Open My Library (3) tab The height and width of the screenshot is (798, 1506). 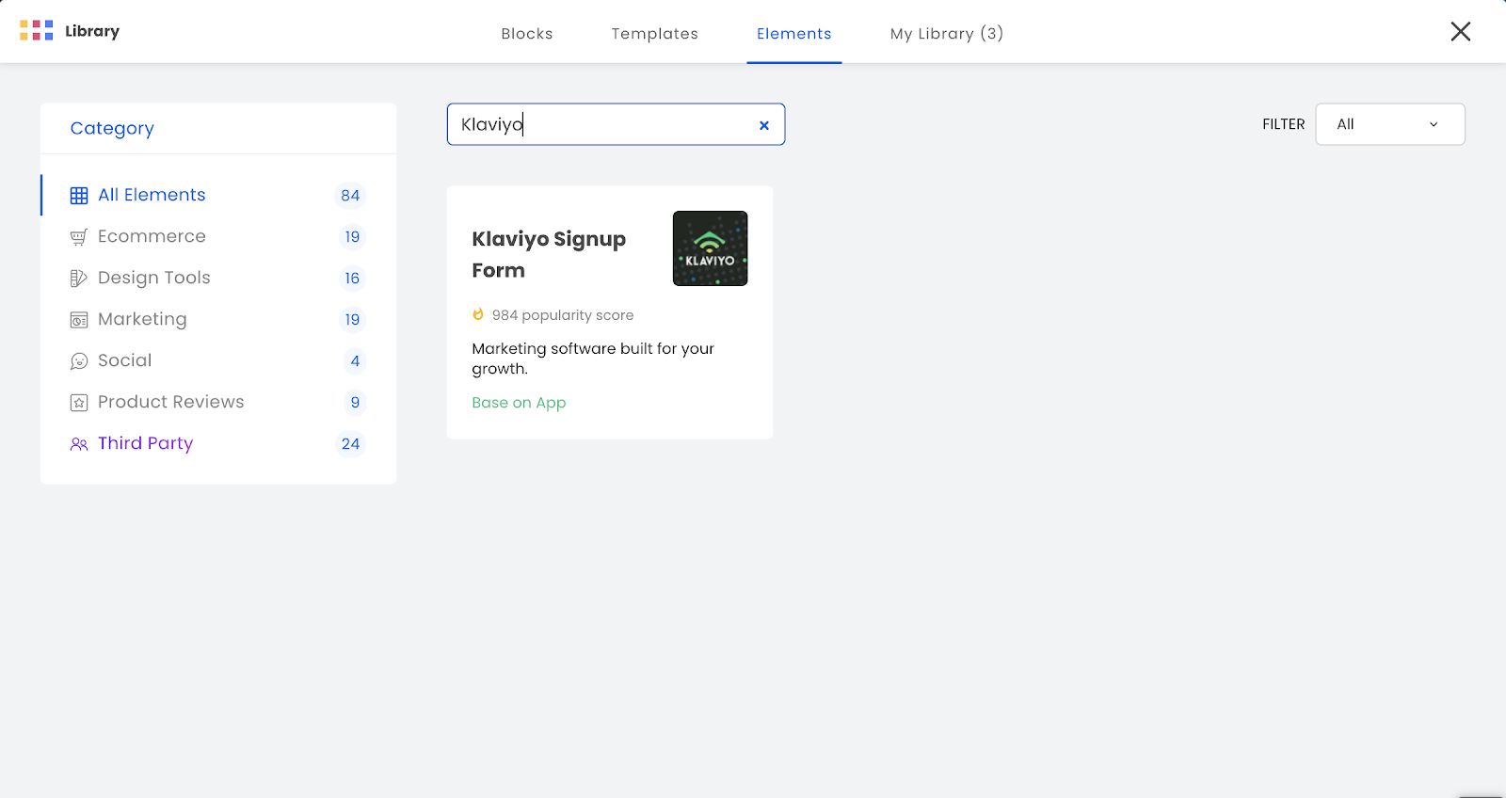point(947,34)
